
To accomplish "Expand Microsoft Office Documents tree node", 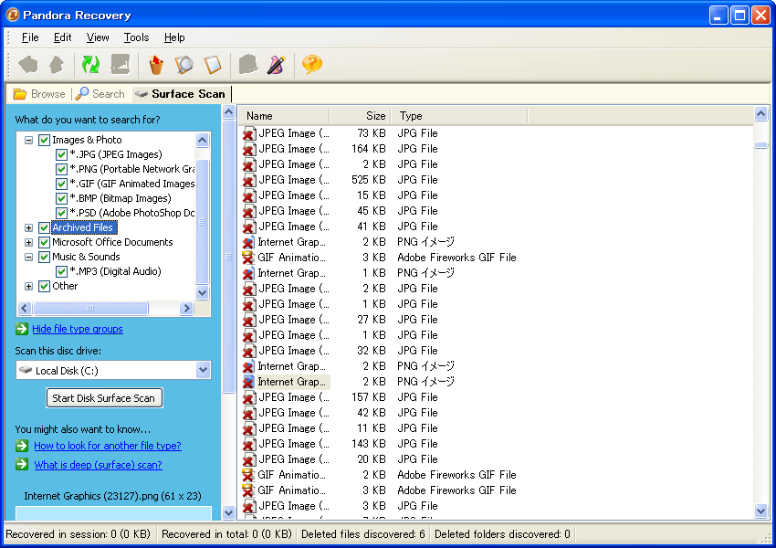I will 28,242.
